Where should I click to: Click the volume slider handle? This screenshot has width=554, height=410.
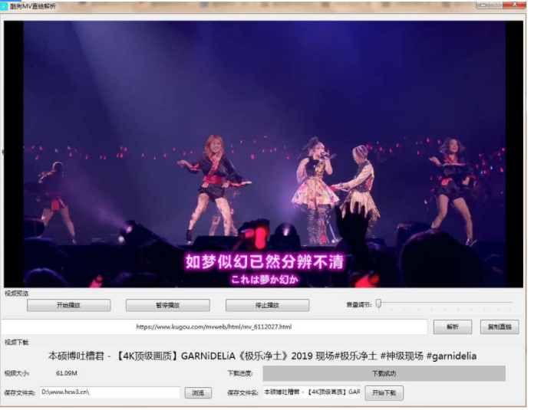(378, 303)
